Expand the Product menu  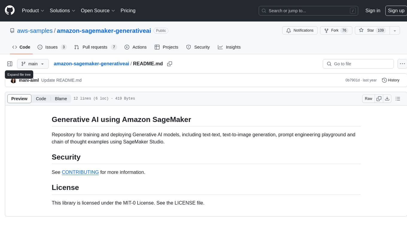[x=33, y=10]
